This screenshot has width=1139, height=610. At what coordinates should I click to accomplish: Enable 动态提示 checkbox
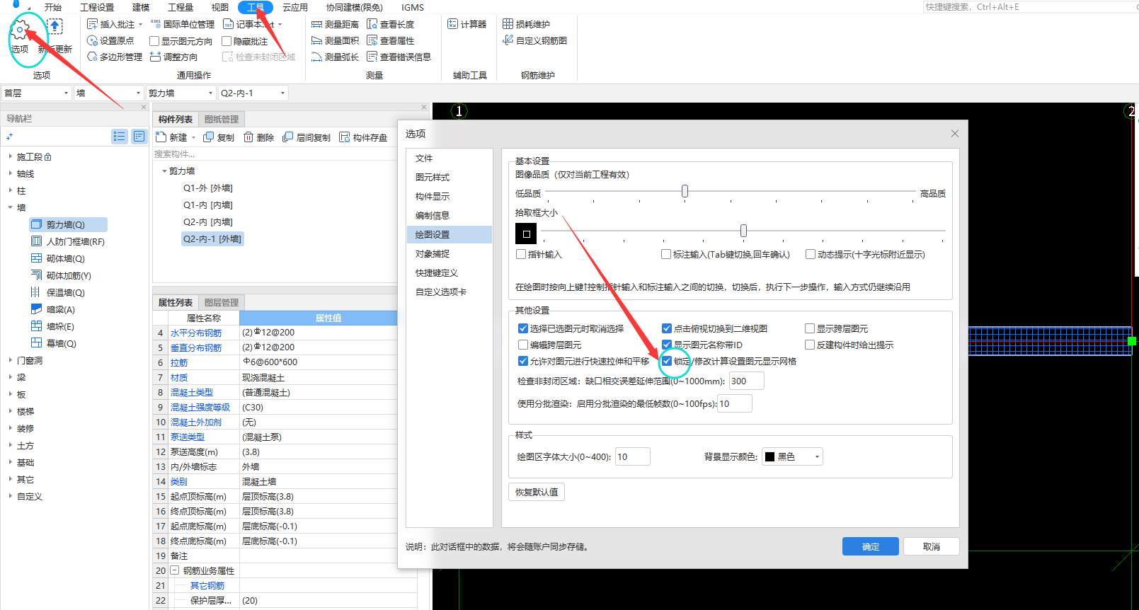point(811,254)
